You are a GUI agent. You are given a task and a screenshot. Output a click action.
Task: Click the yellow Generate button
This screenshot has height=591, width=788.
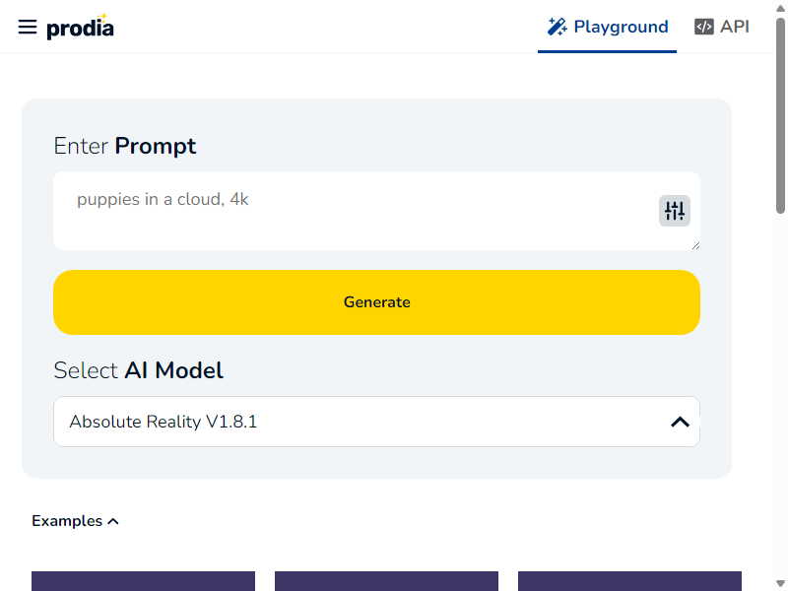[376, 302]
